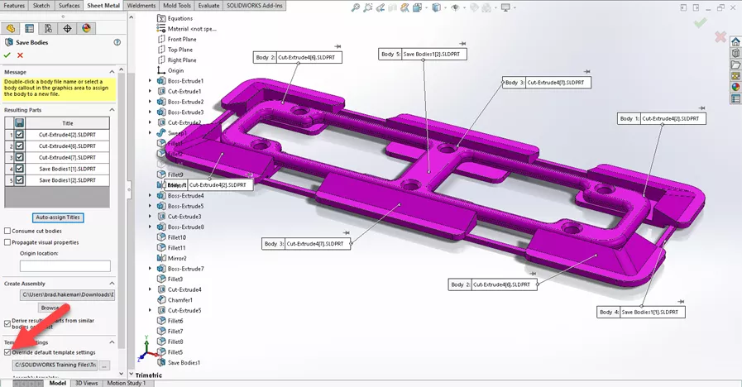Image resolution: width=742 pixels, height=387 pixels.
Task: Open the DisplayManager color ball tab
Action: coord(86,28)
